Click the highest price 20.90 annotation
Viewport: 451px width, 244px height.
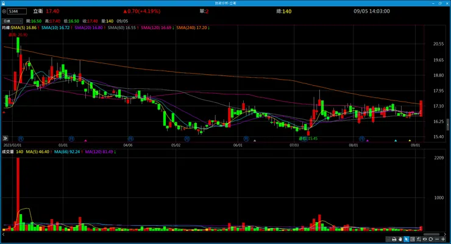(x=18, y=35)
